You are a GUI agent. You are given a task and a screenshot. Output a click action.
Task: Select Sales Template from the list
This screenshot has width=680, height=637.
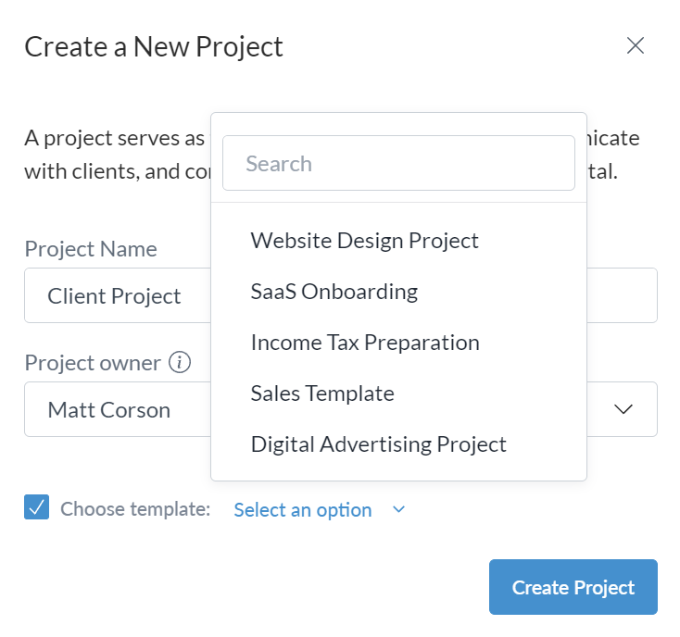322,393
